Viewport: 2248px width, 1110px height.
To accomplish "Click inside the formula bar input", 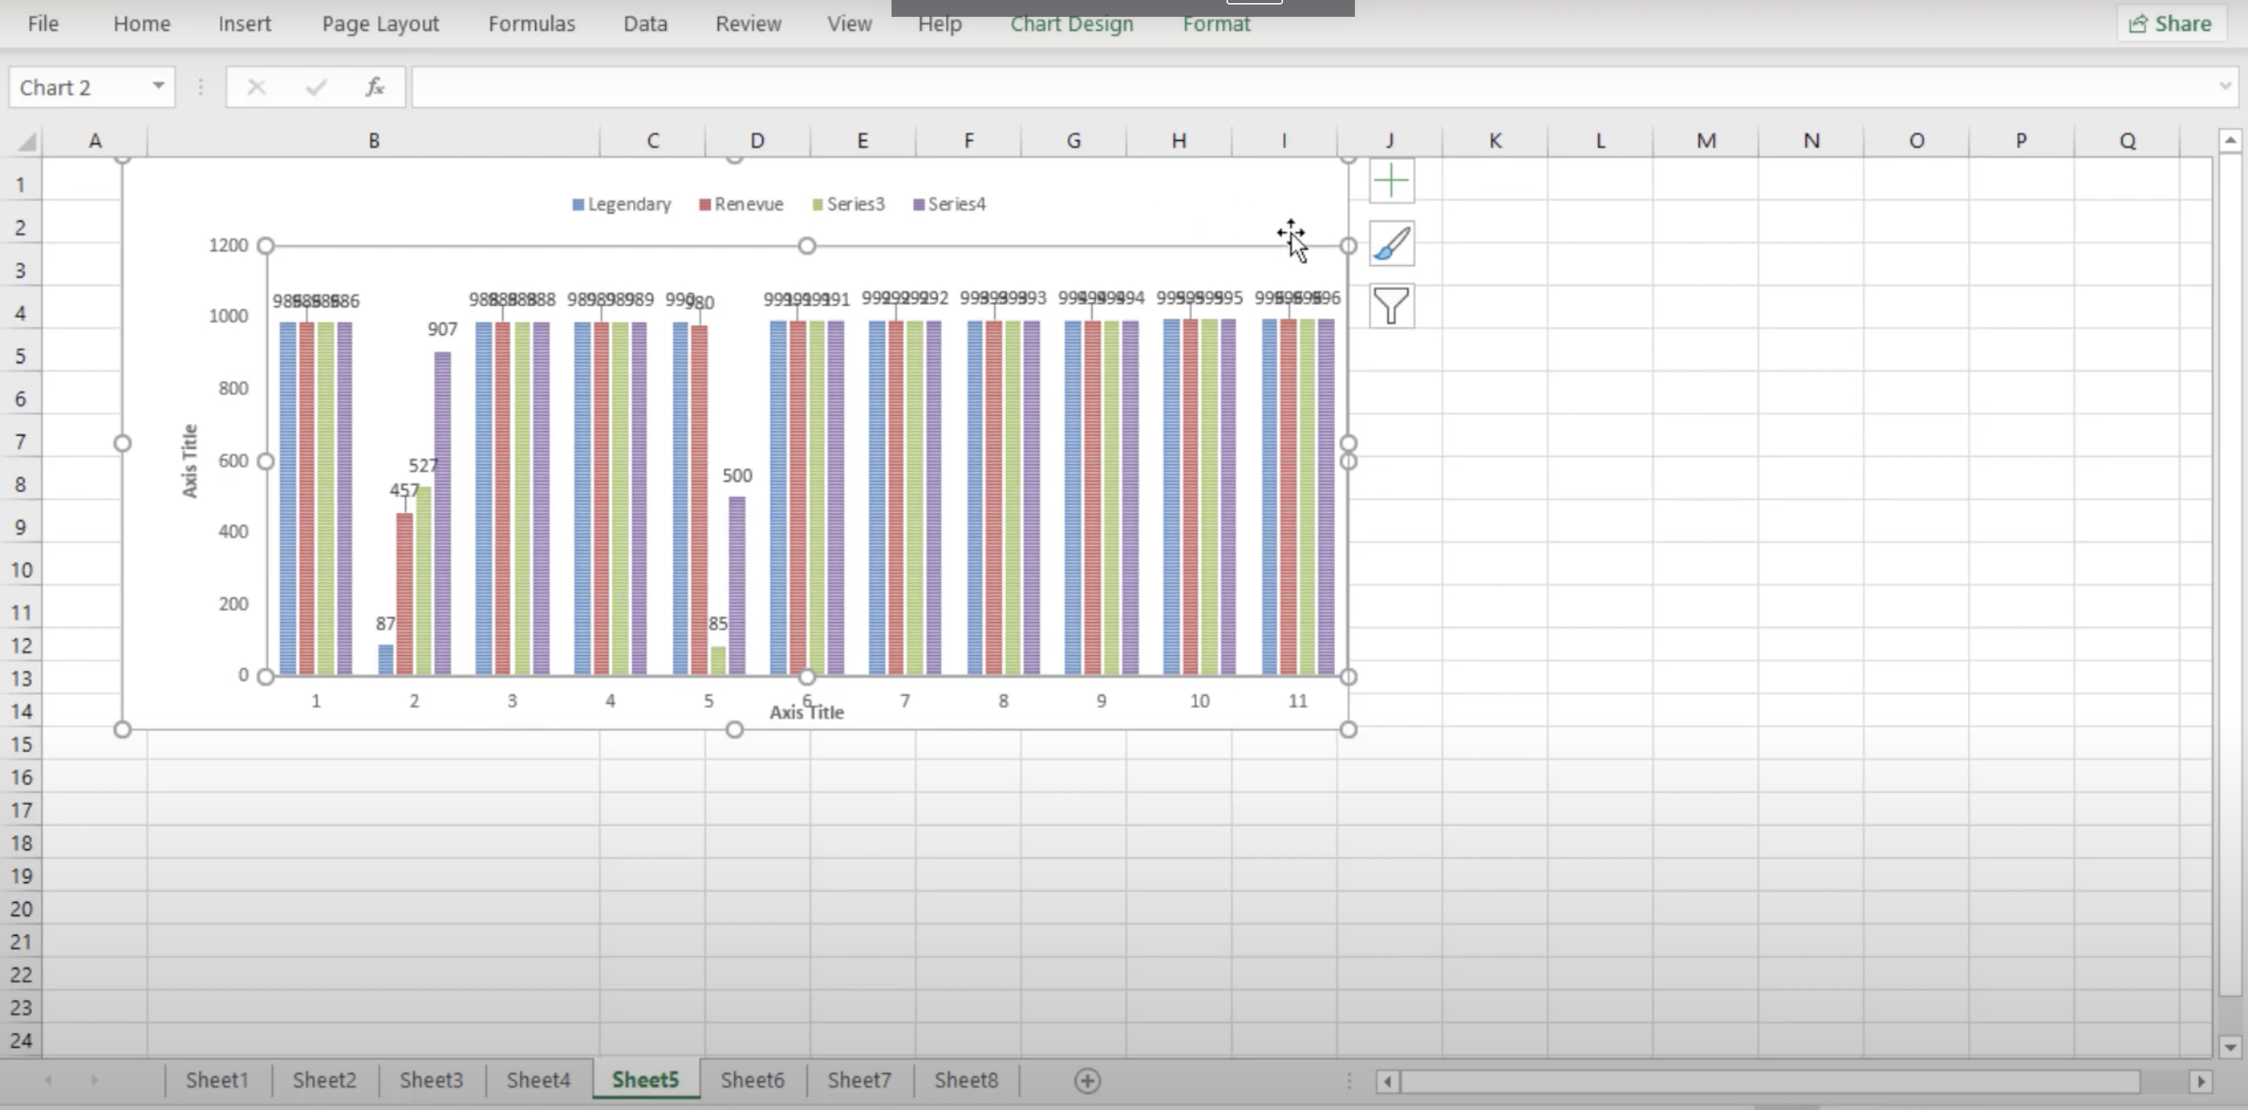I will point(1314,87).
